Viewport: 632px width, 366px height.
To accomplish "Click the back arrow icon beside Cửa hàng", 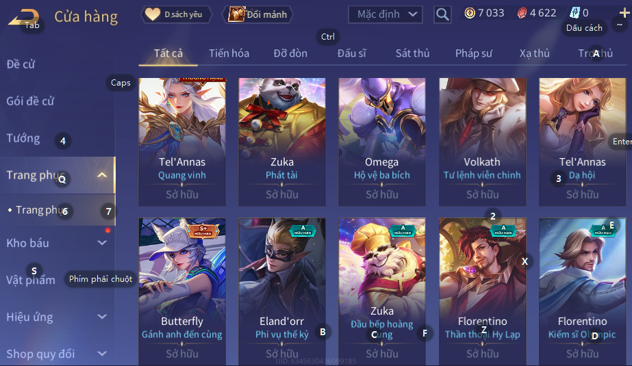I will click(23, 18).
